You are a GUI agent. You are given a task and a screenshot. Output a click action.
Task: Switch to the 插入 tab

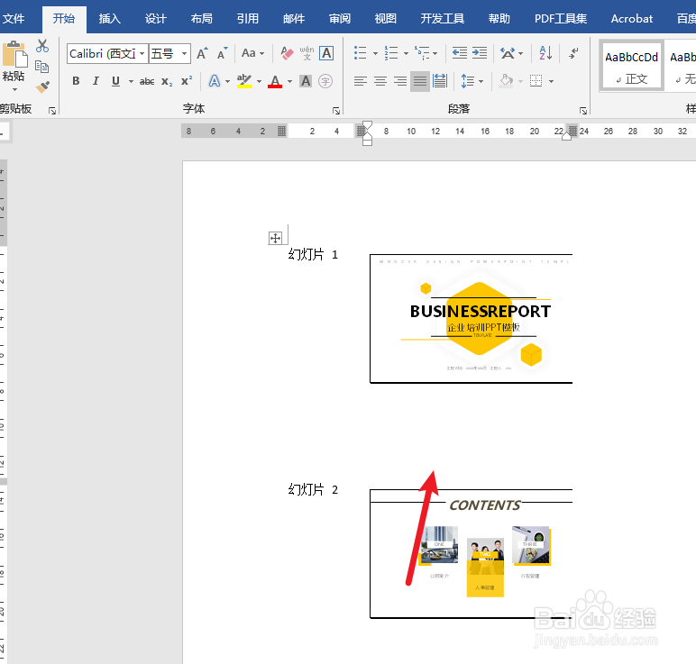(x=110, y=19)
